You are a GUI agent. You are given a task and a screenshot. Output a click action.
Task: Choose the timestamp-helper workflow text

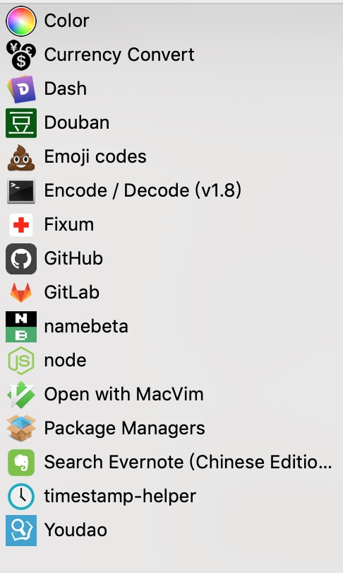[x=120, y=497]
